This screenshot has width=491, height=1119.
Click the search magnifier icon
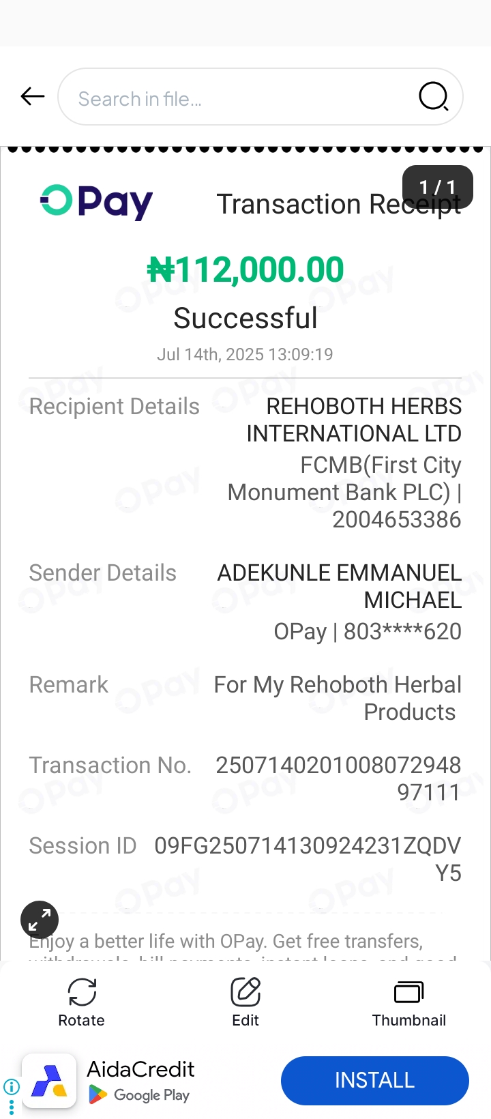click(433, 97)
